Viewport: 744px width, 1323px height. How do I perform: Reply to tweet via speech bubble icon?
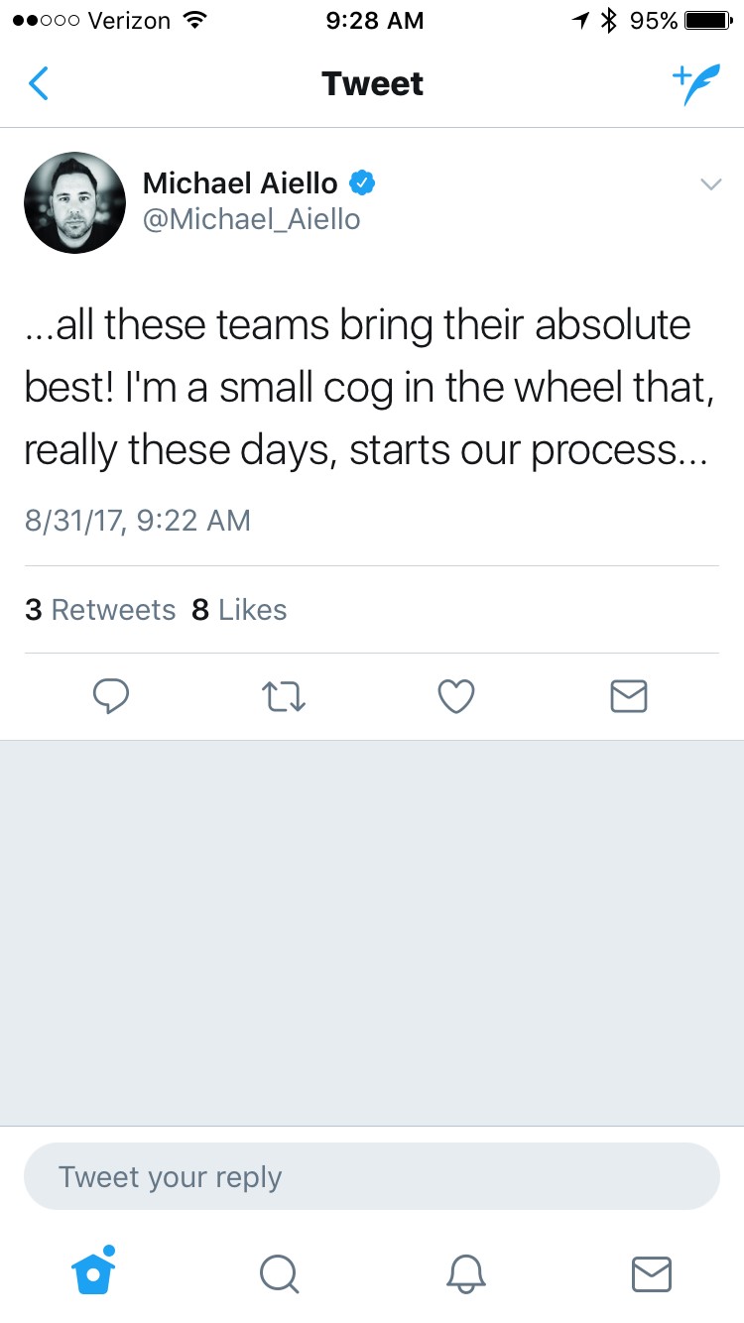tap(110, 697)
